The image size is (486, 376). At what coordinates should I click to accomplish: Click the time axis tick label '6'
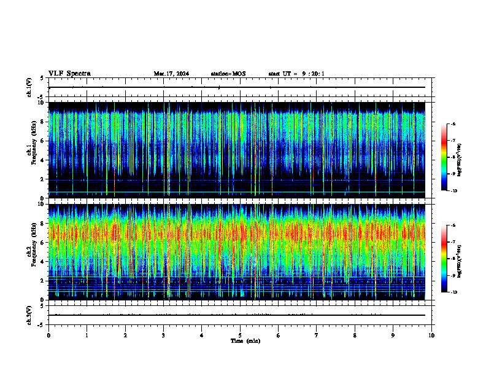(279, 335)
